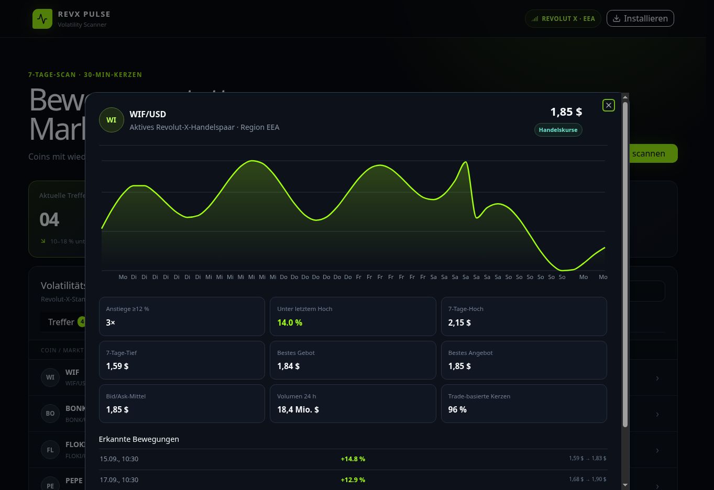Close the WIF/USD detail dialog

[609, 105]
